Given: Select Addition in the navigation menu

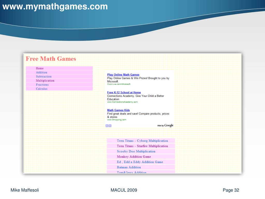Looking at the screenshot, I should (42, 73).
